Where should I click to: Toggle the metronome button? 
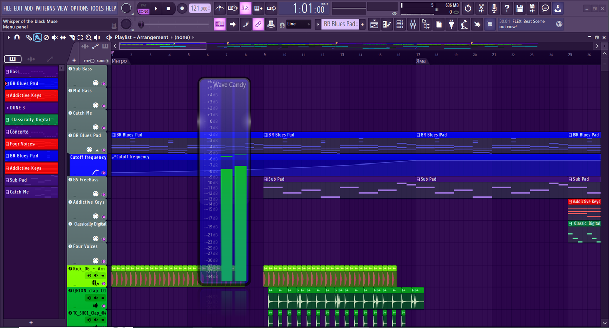(x=220, y=8)
